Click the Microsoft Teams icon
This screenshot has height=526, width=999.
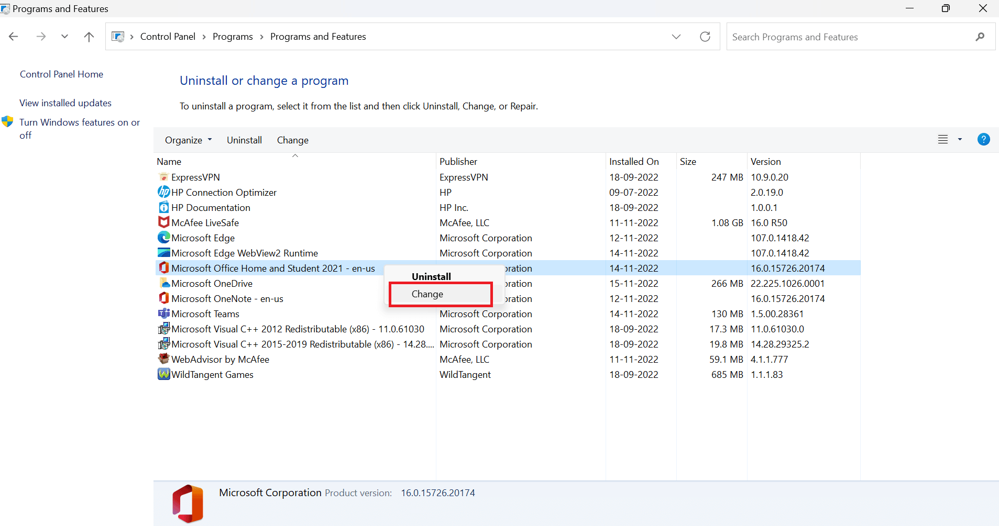tap(163, 314)
